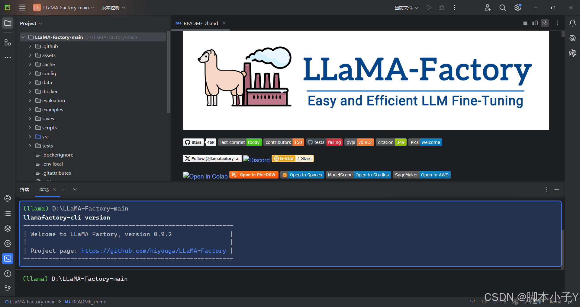Expand the assets folder
Image resolution: width=580 pixels, height=307 pixels.
pyautogui.click(x=30, y=55)
